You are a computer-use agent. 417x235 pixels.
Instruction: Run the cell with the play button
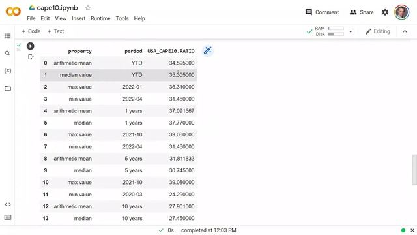coord(31,46)
